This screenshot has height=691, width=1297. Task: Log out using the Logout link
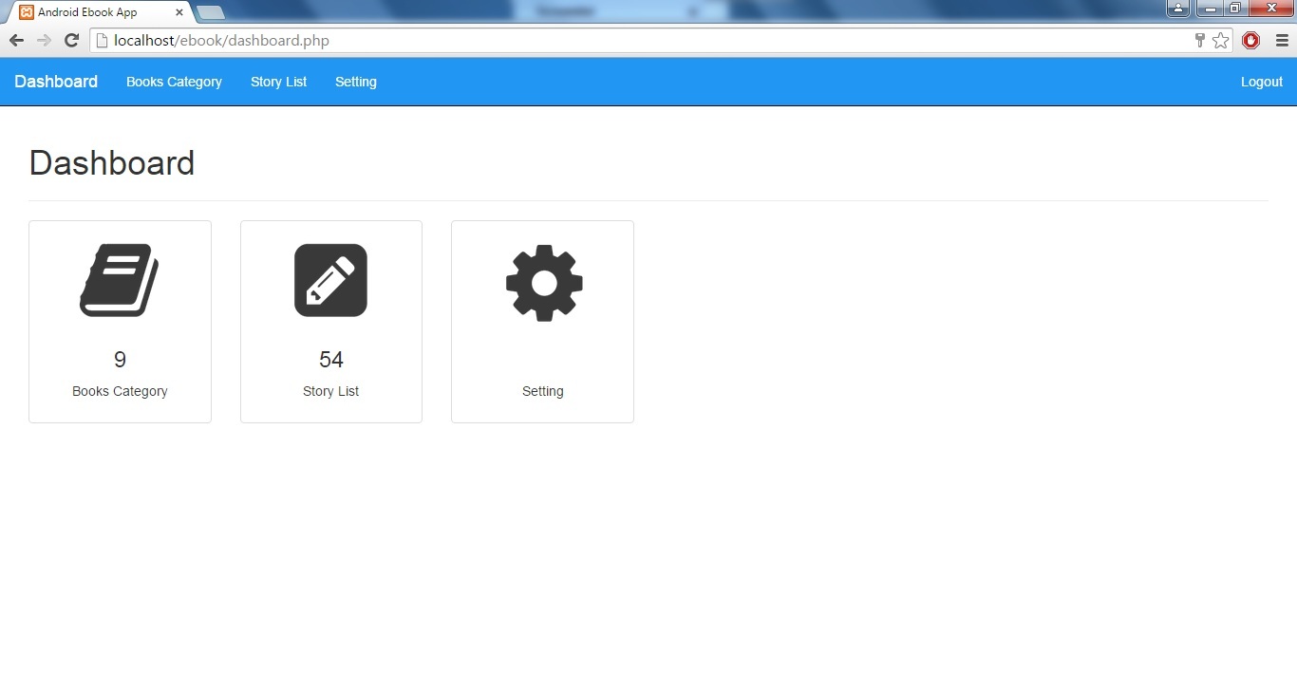(x=1261, y=82)
